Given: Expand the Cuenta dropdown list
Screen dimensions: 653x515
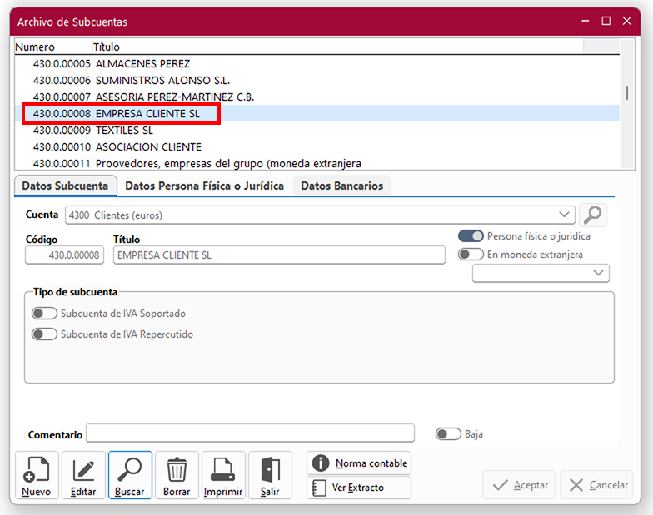Looking at the screenshot, I should click(566, 215).
